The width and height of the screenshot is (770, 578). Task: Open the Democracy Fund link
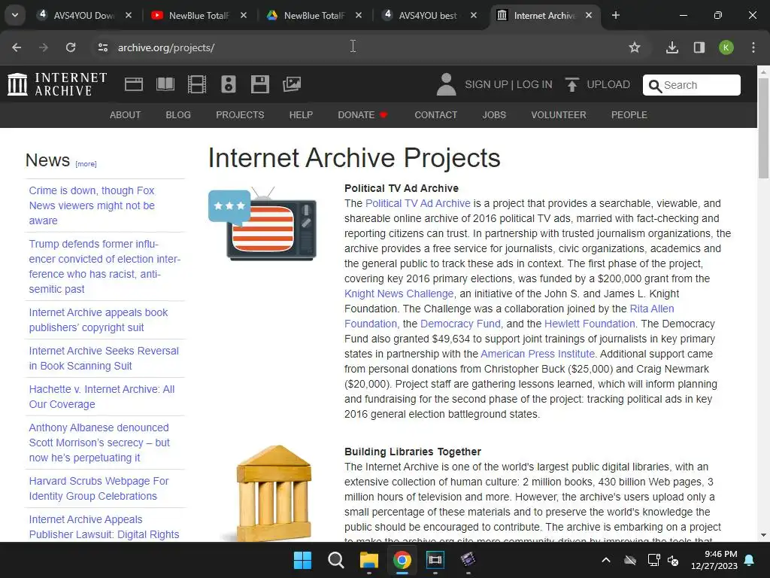461,324
